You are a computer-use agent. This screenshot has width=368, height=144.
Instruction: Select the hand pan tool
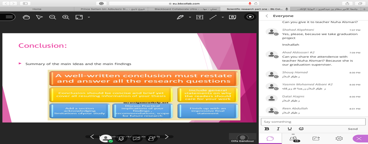(26, 17)
